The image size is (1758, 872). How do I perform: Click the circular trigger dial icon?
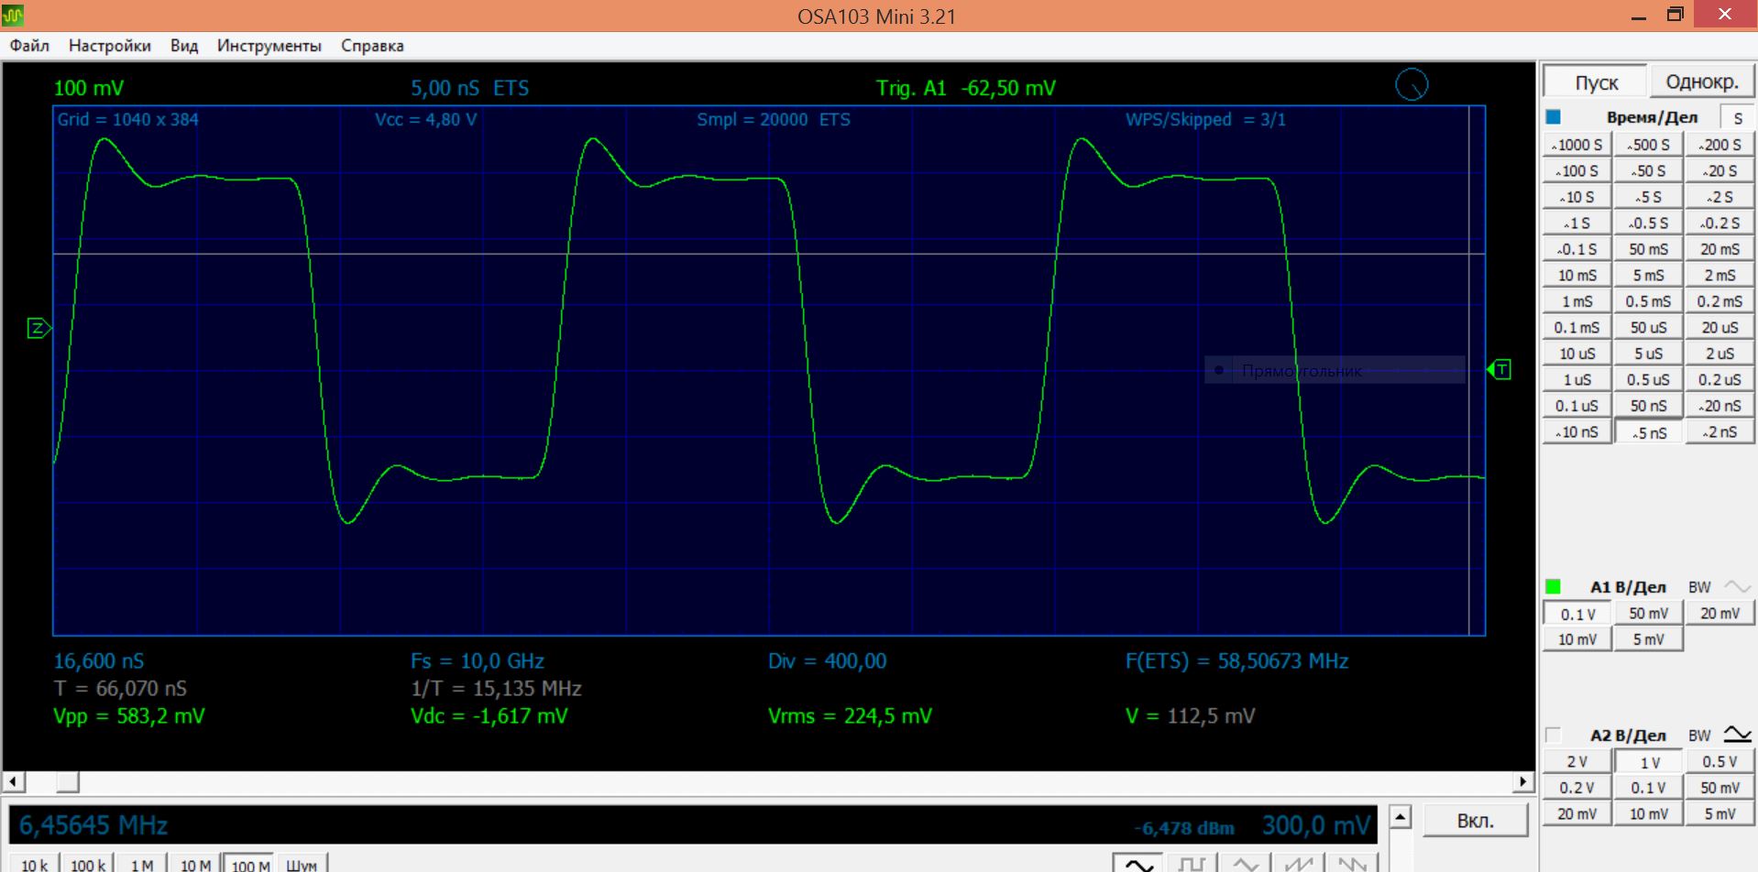click(x=1412, y=85)
